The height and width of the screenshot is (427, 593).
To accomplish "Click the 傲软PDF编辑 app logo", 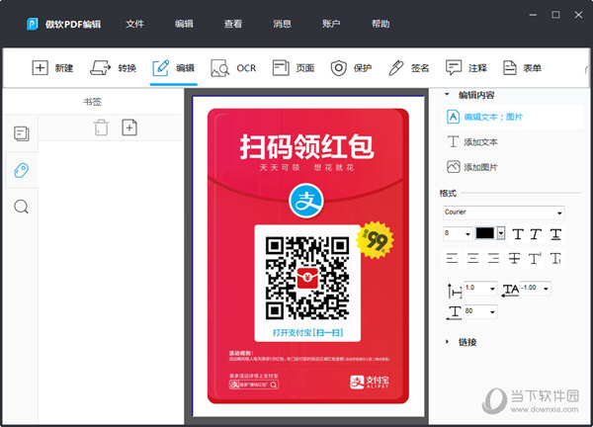I will (x=33, y=24).
